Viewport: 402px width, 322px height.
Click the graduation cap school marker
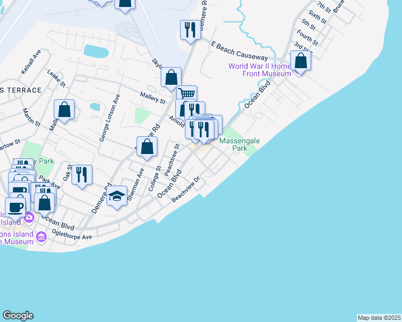coord(117,195)
